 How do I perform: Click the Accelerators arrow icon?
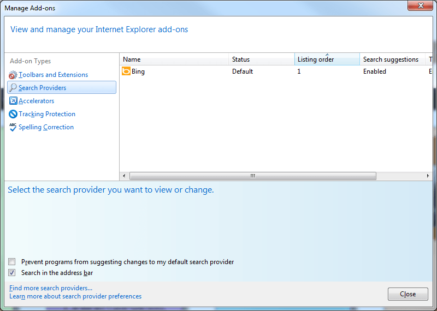13,101
